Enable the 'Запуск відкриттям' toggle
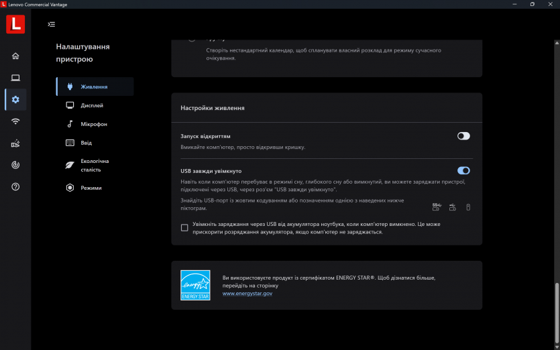The height and width of the screenshot is (350, 560). pyautogui.click(x=463, y=136)
